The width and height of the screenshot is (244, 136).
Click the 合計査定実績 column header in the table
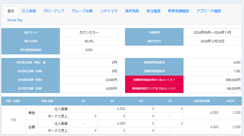(x=202, y=101)
